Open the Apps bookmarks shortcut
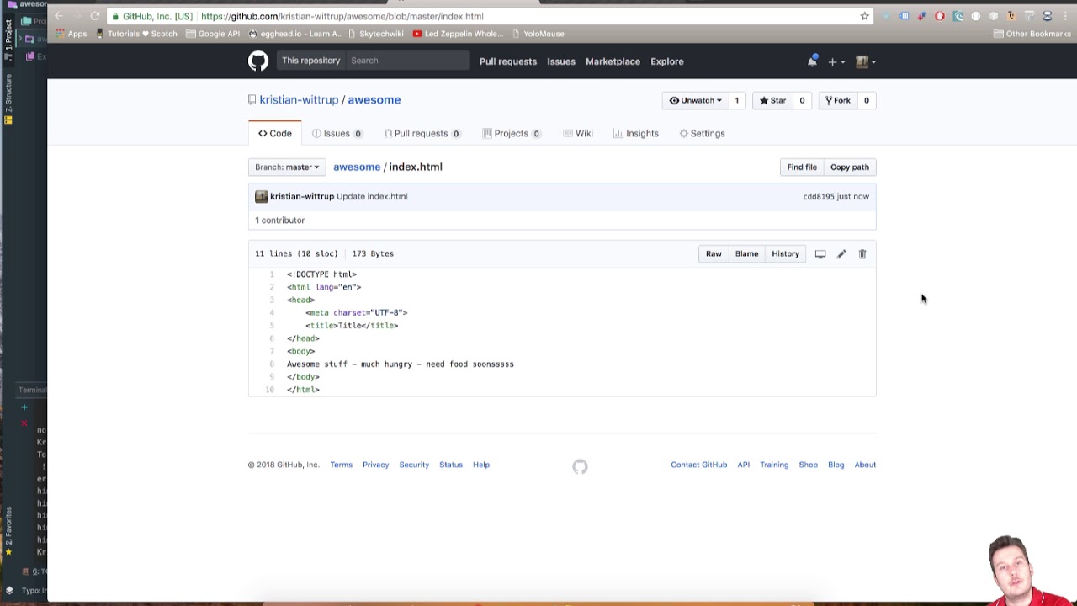The height and width of the screenshot is (606, 1077). pyautogui.click(x=71, y=34)
